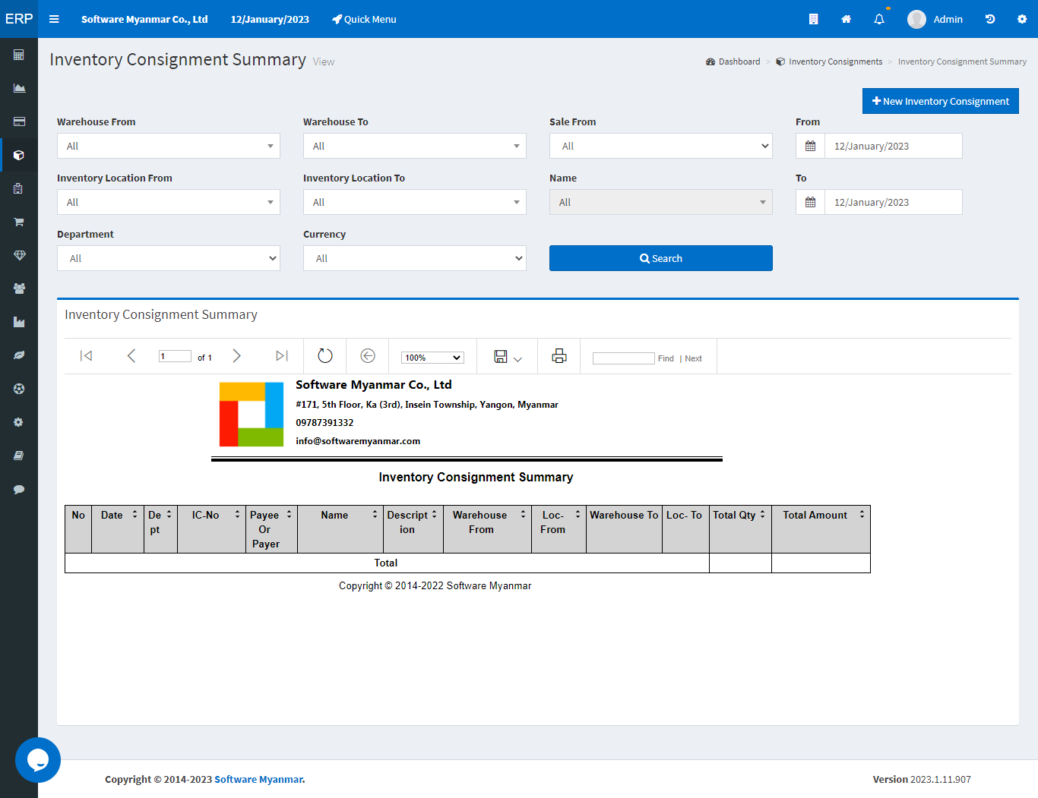Open the To date calendar icon
This screenshot has width=1038, height=798.
tap(810, 202)
